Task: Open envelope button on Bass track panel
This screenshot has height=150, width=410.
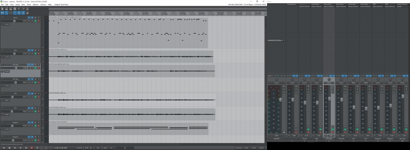Action: (32, 54)
